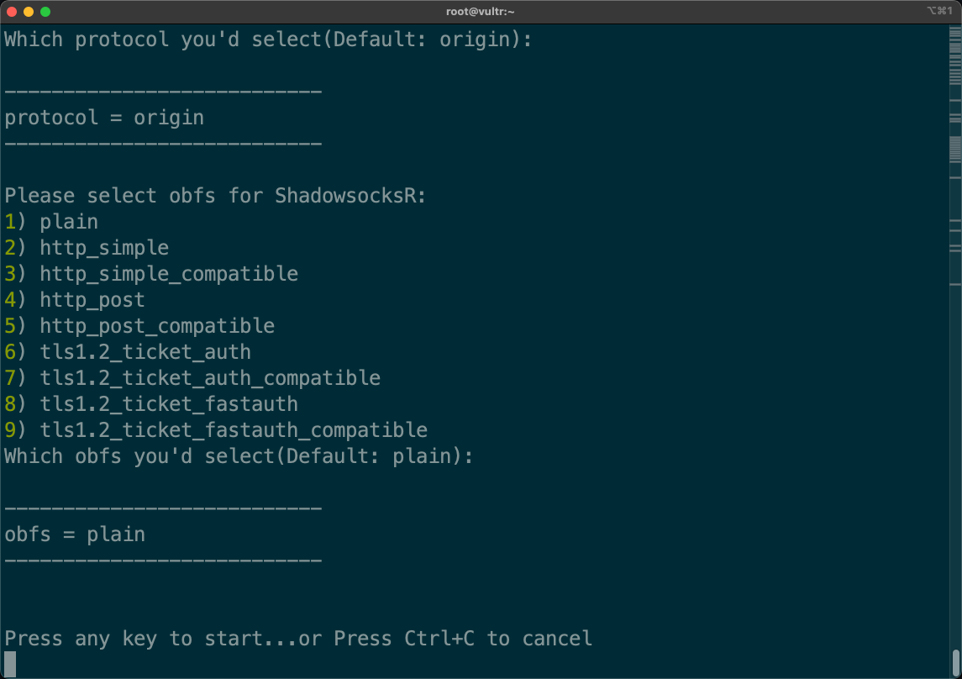
Task: Click the 'tls1.2_ticket_auth' option line
Action: point(128,352)
